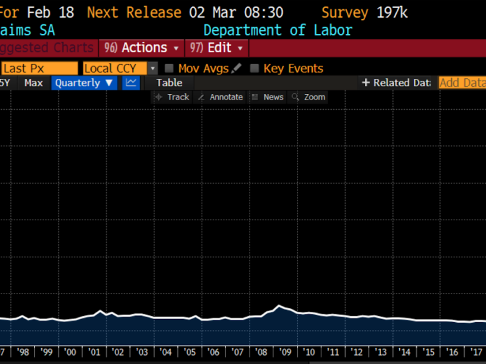Select the Max time range
486x364 pixels.
click(33, 83)
